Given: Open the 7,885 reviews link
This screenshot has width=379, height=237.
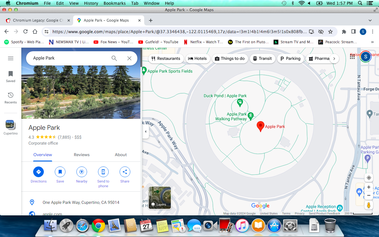Looking at the screenshot, I should tap(64, 137).
